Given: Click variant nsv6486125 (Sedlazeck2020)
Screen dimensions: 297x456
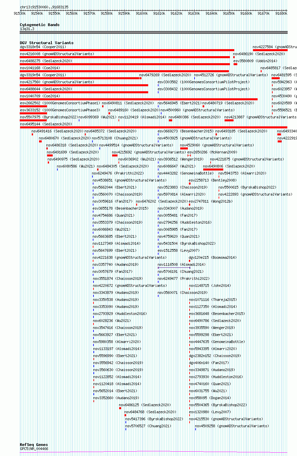Looking at the screenshot, I should [145, 405].
